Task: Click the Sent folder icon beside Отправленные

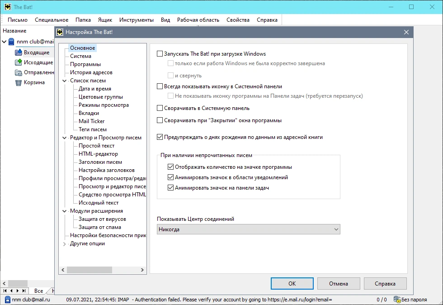Action: pos(19,72)
